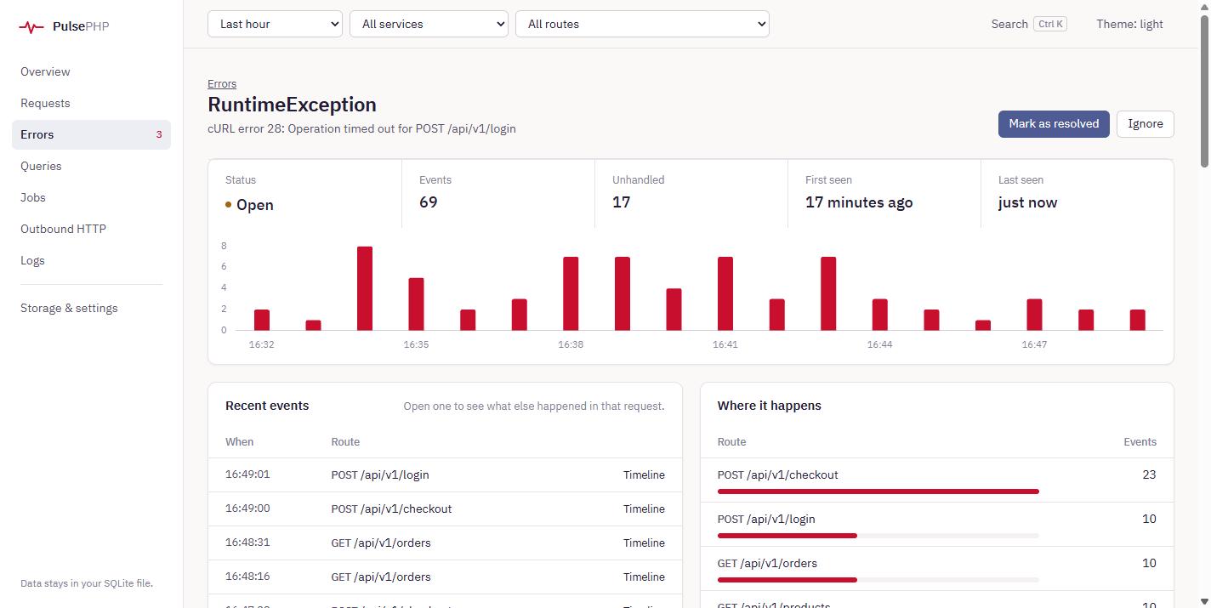Select the Errors sidebar item

[x=91, y=134]
